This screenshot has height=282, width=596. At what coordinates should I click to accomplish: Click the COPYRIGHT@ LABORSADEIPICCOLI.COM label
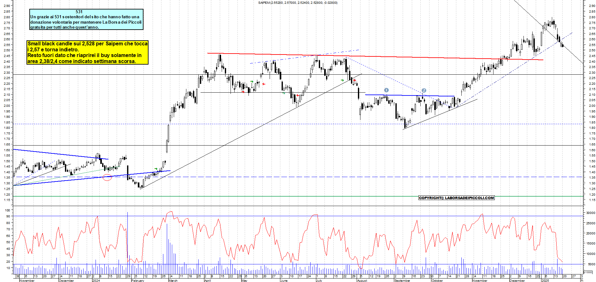[x=456, y=198]
